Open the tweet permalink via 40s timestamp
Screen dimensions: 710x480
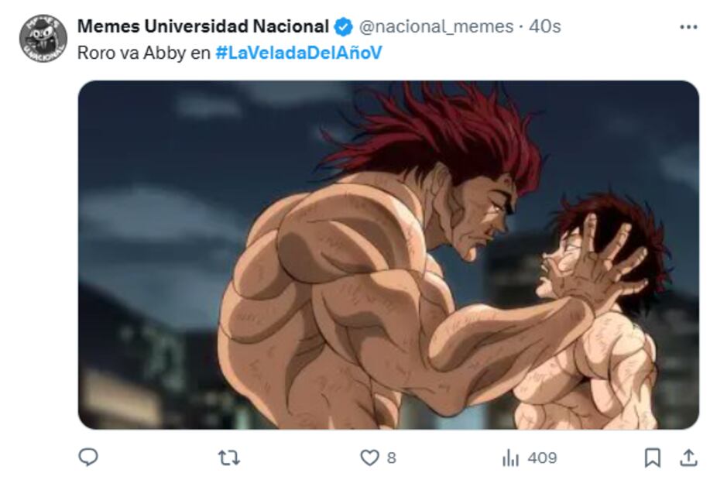pos(545,27)
